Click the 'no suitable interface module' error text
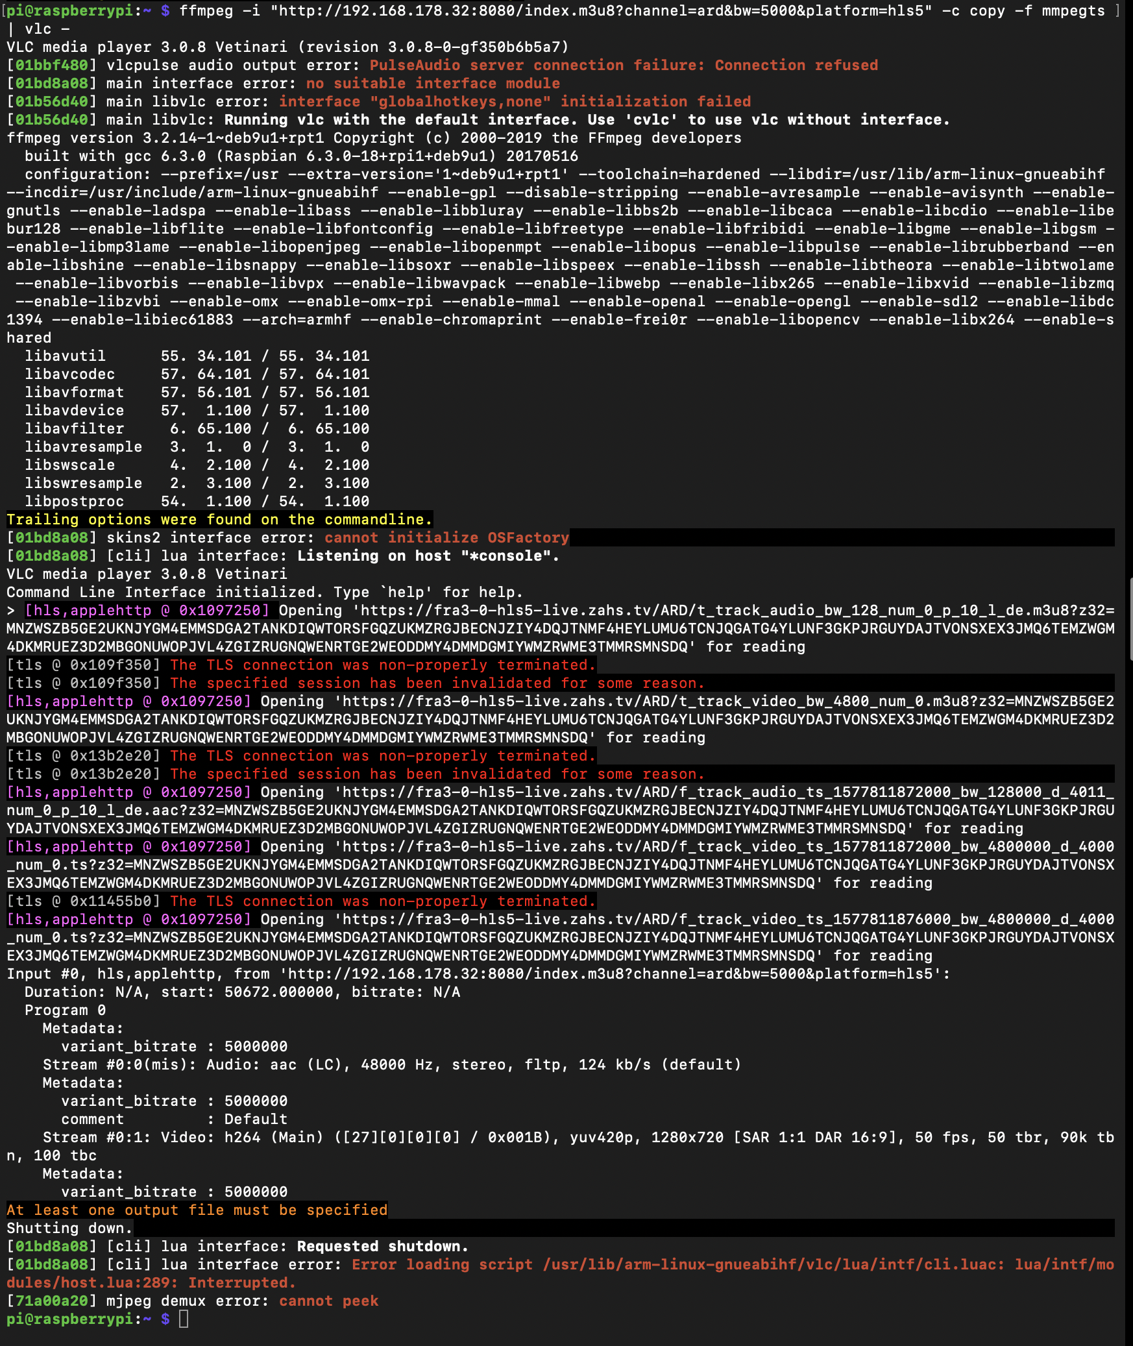 (433, 83)
